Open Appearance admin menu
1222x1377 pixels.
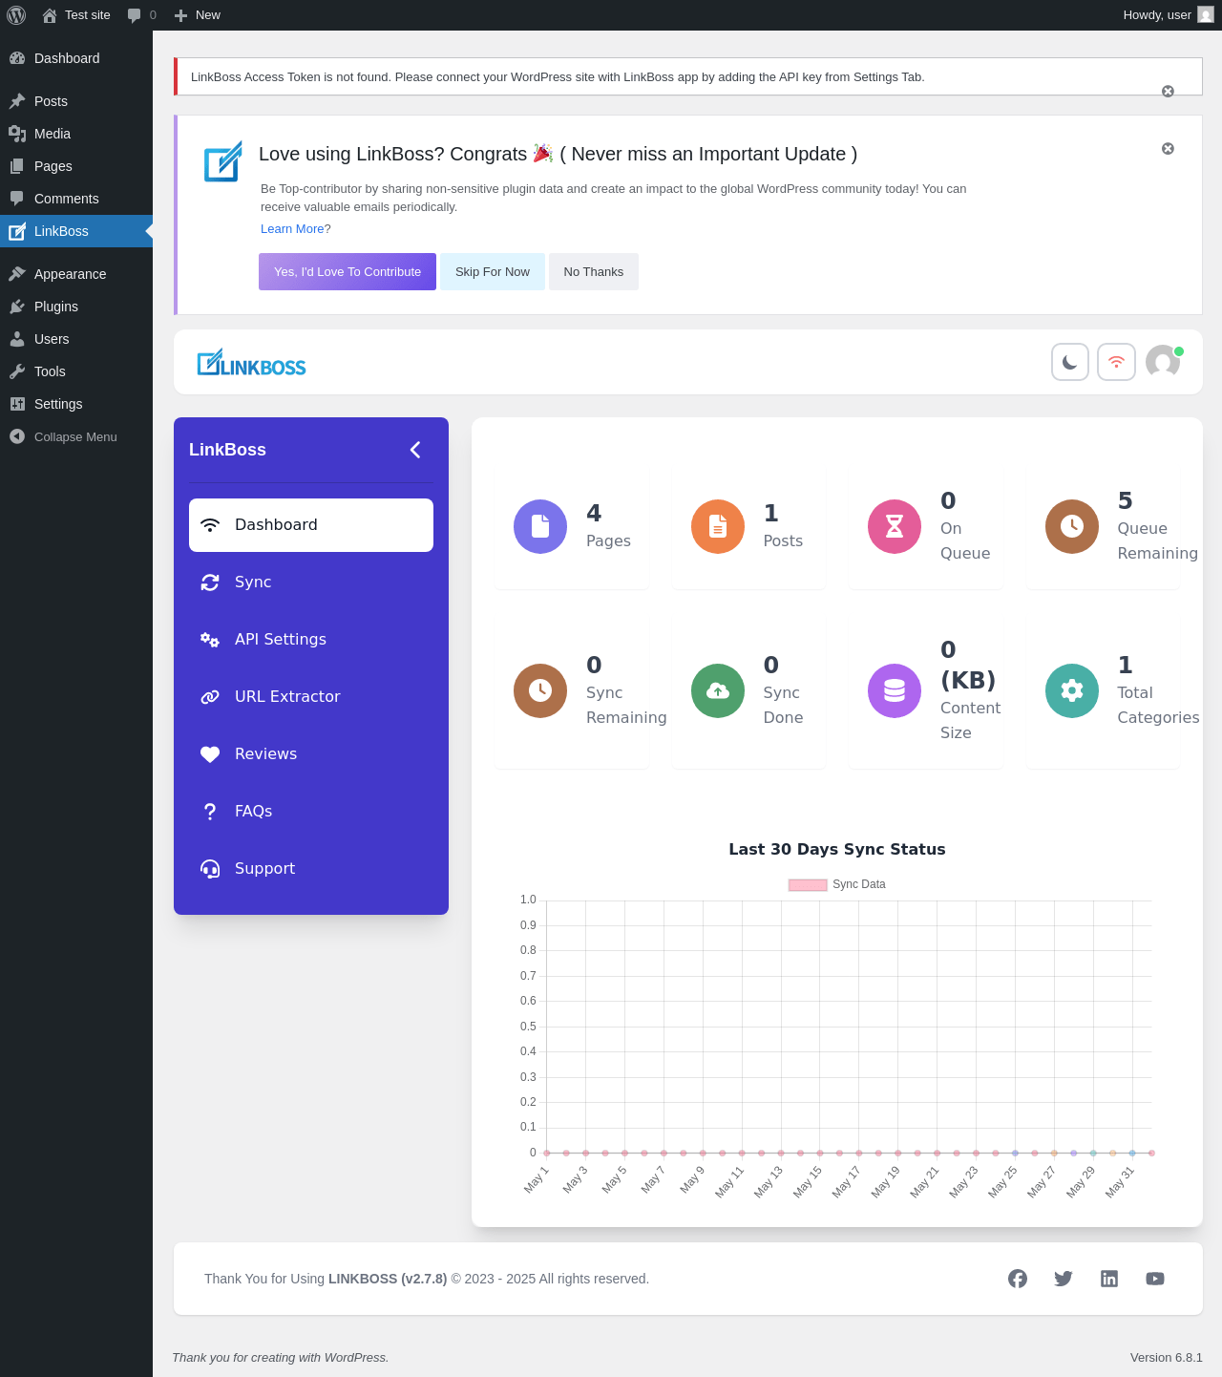pyautogui.click(x=76, y=274)
